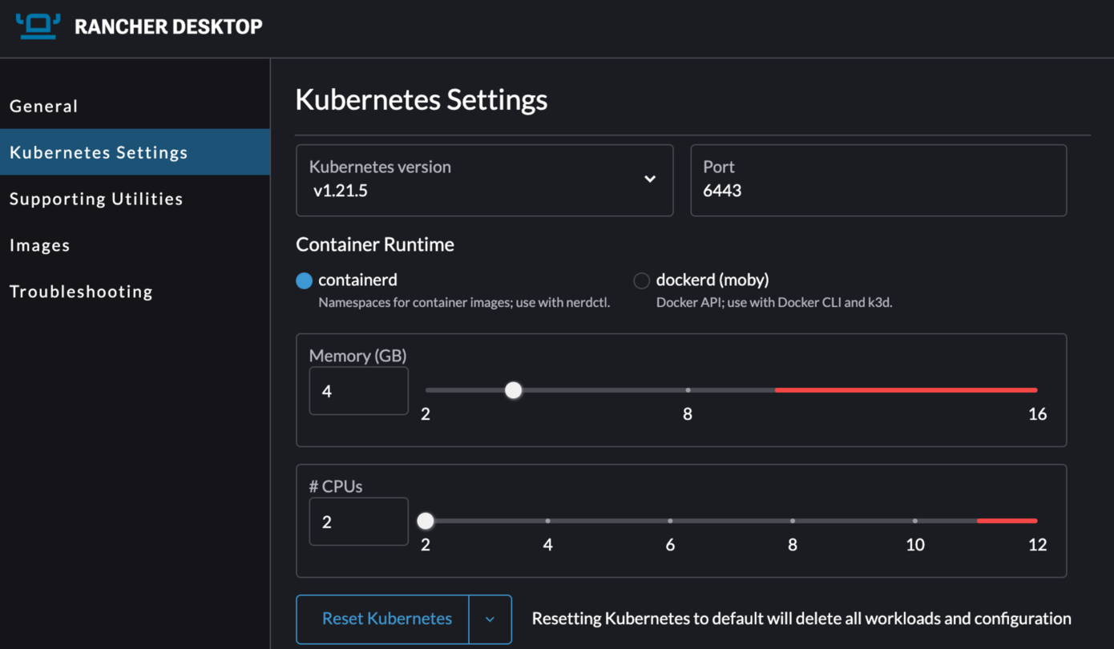This screenshot has height=649, width=1114.
Task: Set CPU slider to tick 6
Action: [670, 521]
